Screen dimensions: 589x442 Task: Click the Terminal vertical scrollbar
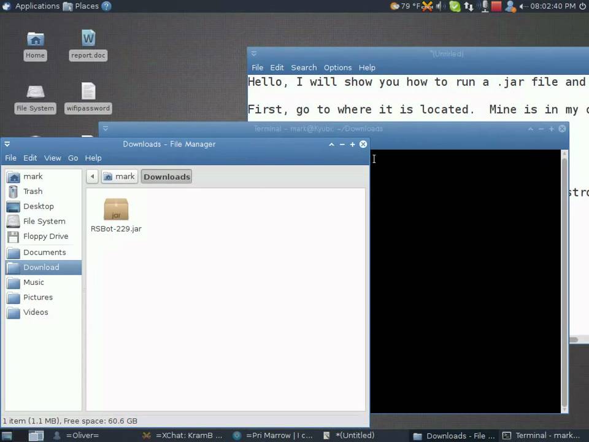point(564,282)
